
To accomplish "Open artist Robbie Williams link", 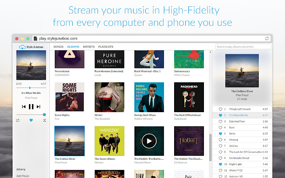I will pos(143,119).
